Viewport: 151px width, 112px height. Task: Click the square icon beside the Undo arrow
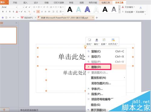tap(6, 18)
